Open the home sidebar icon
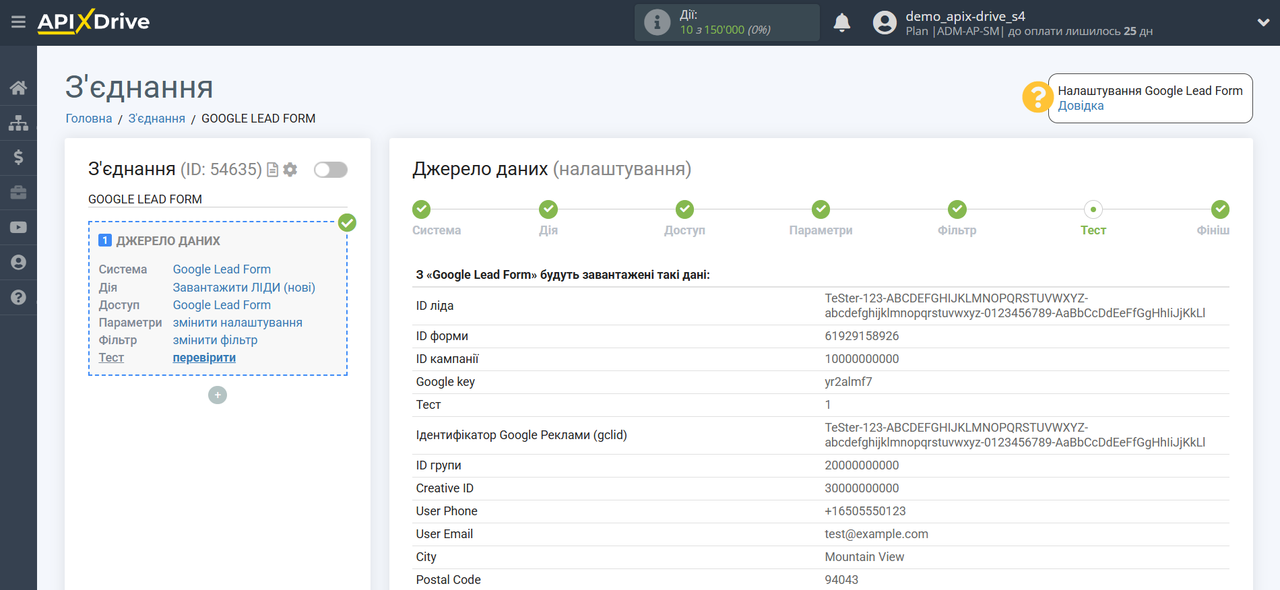Image resolution: width=1280 pixels, height=590 pixels. coord(18,88)
